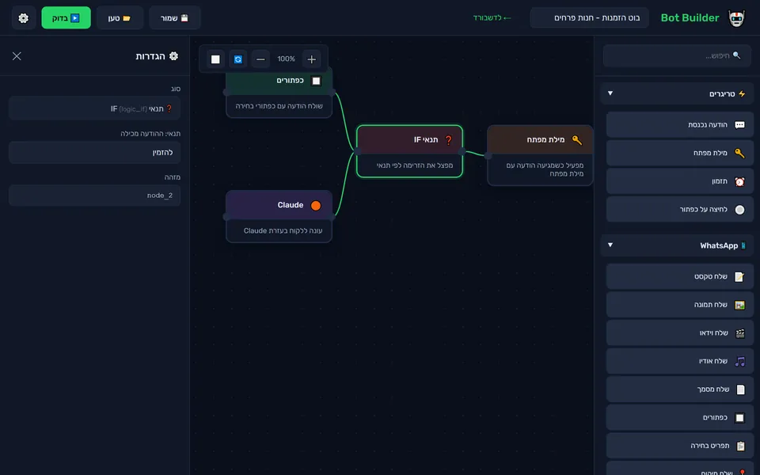Zoom out with the minus button

point(260,59)
